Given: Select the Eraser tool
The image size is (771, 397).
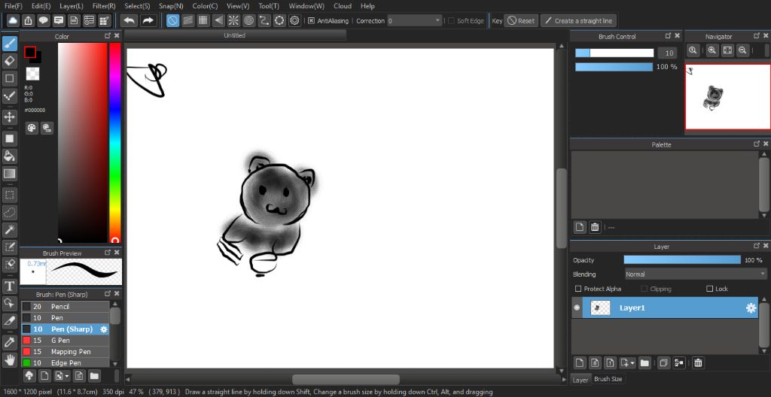Looking at the screenshot, I should point(9,61).
